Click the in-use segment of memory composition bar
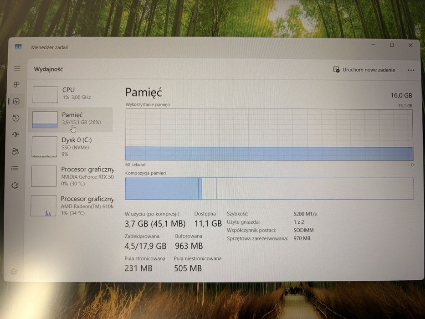Image resolution: width=425 pixels, height=319 pixels. coord(162,189)
